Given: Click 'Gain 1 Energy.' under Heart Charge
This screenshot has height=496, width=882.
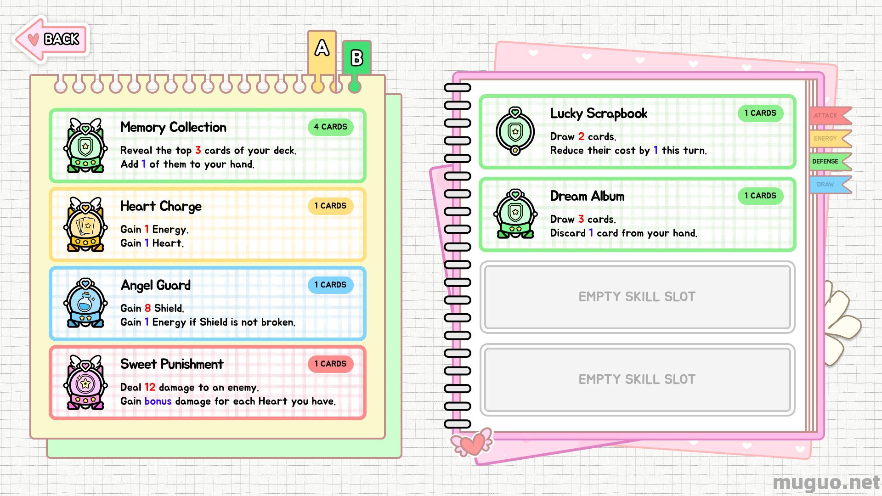Looking at the screenshot, I should 154,230.
